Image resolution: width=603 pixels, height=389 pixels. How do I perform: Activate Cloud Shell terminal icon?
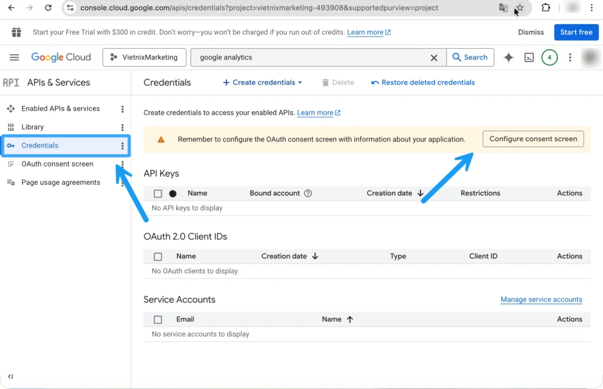[x=529, y=58]
